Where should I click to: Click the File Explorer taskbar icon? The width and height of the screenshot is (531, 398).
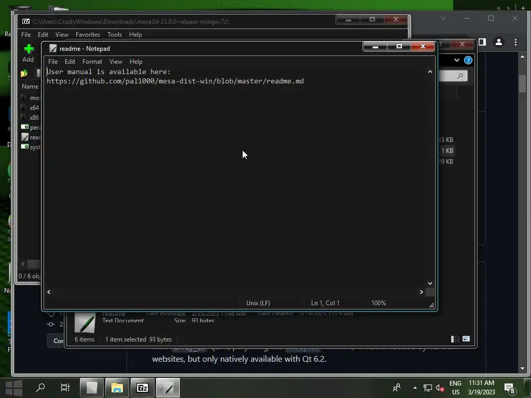pos(117,388)
